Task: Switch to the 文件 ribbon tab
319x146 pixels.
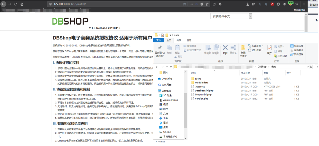Action: point(159,41)
